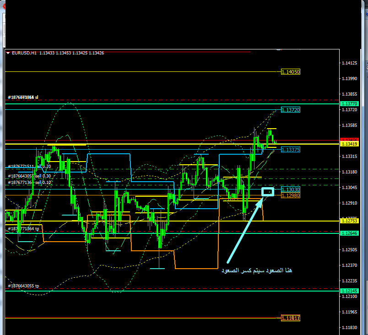Click the green 1.12646 axis price tag
The height and width of the screenshot is (335, 368).
(349, 233)
